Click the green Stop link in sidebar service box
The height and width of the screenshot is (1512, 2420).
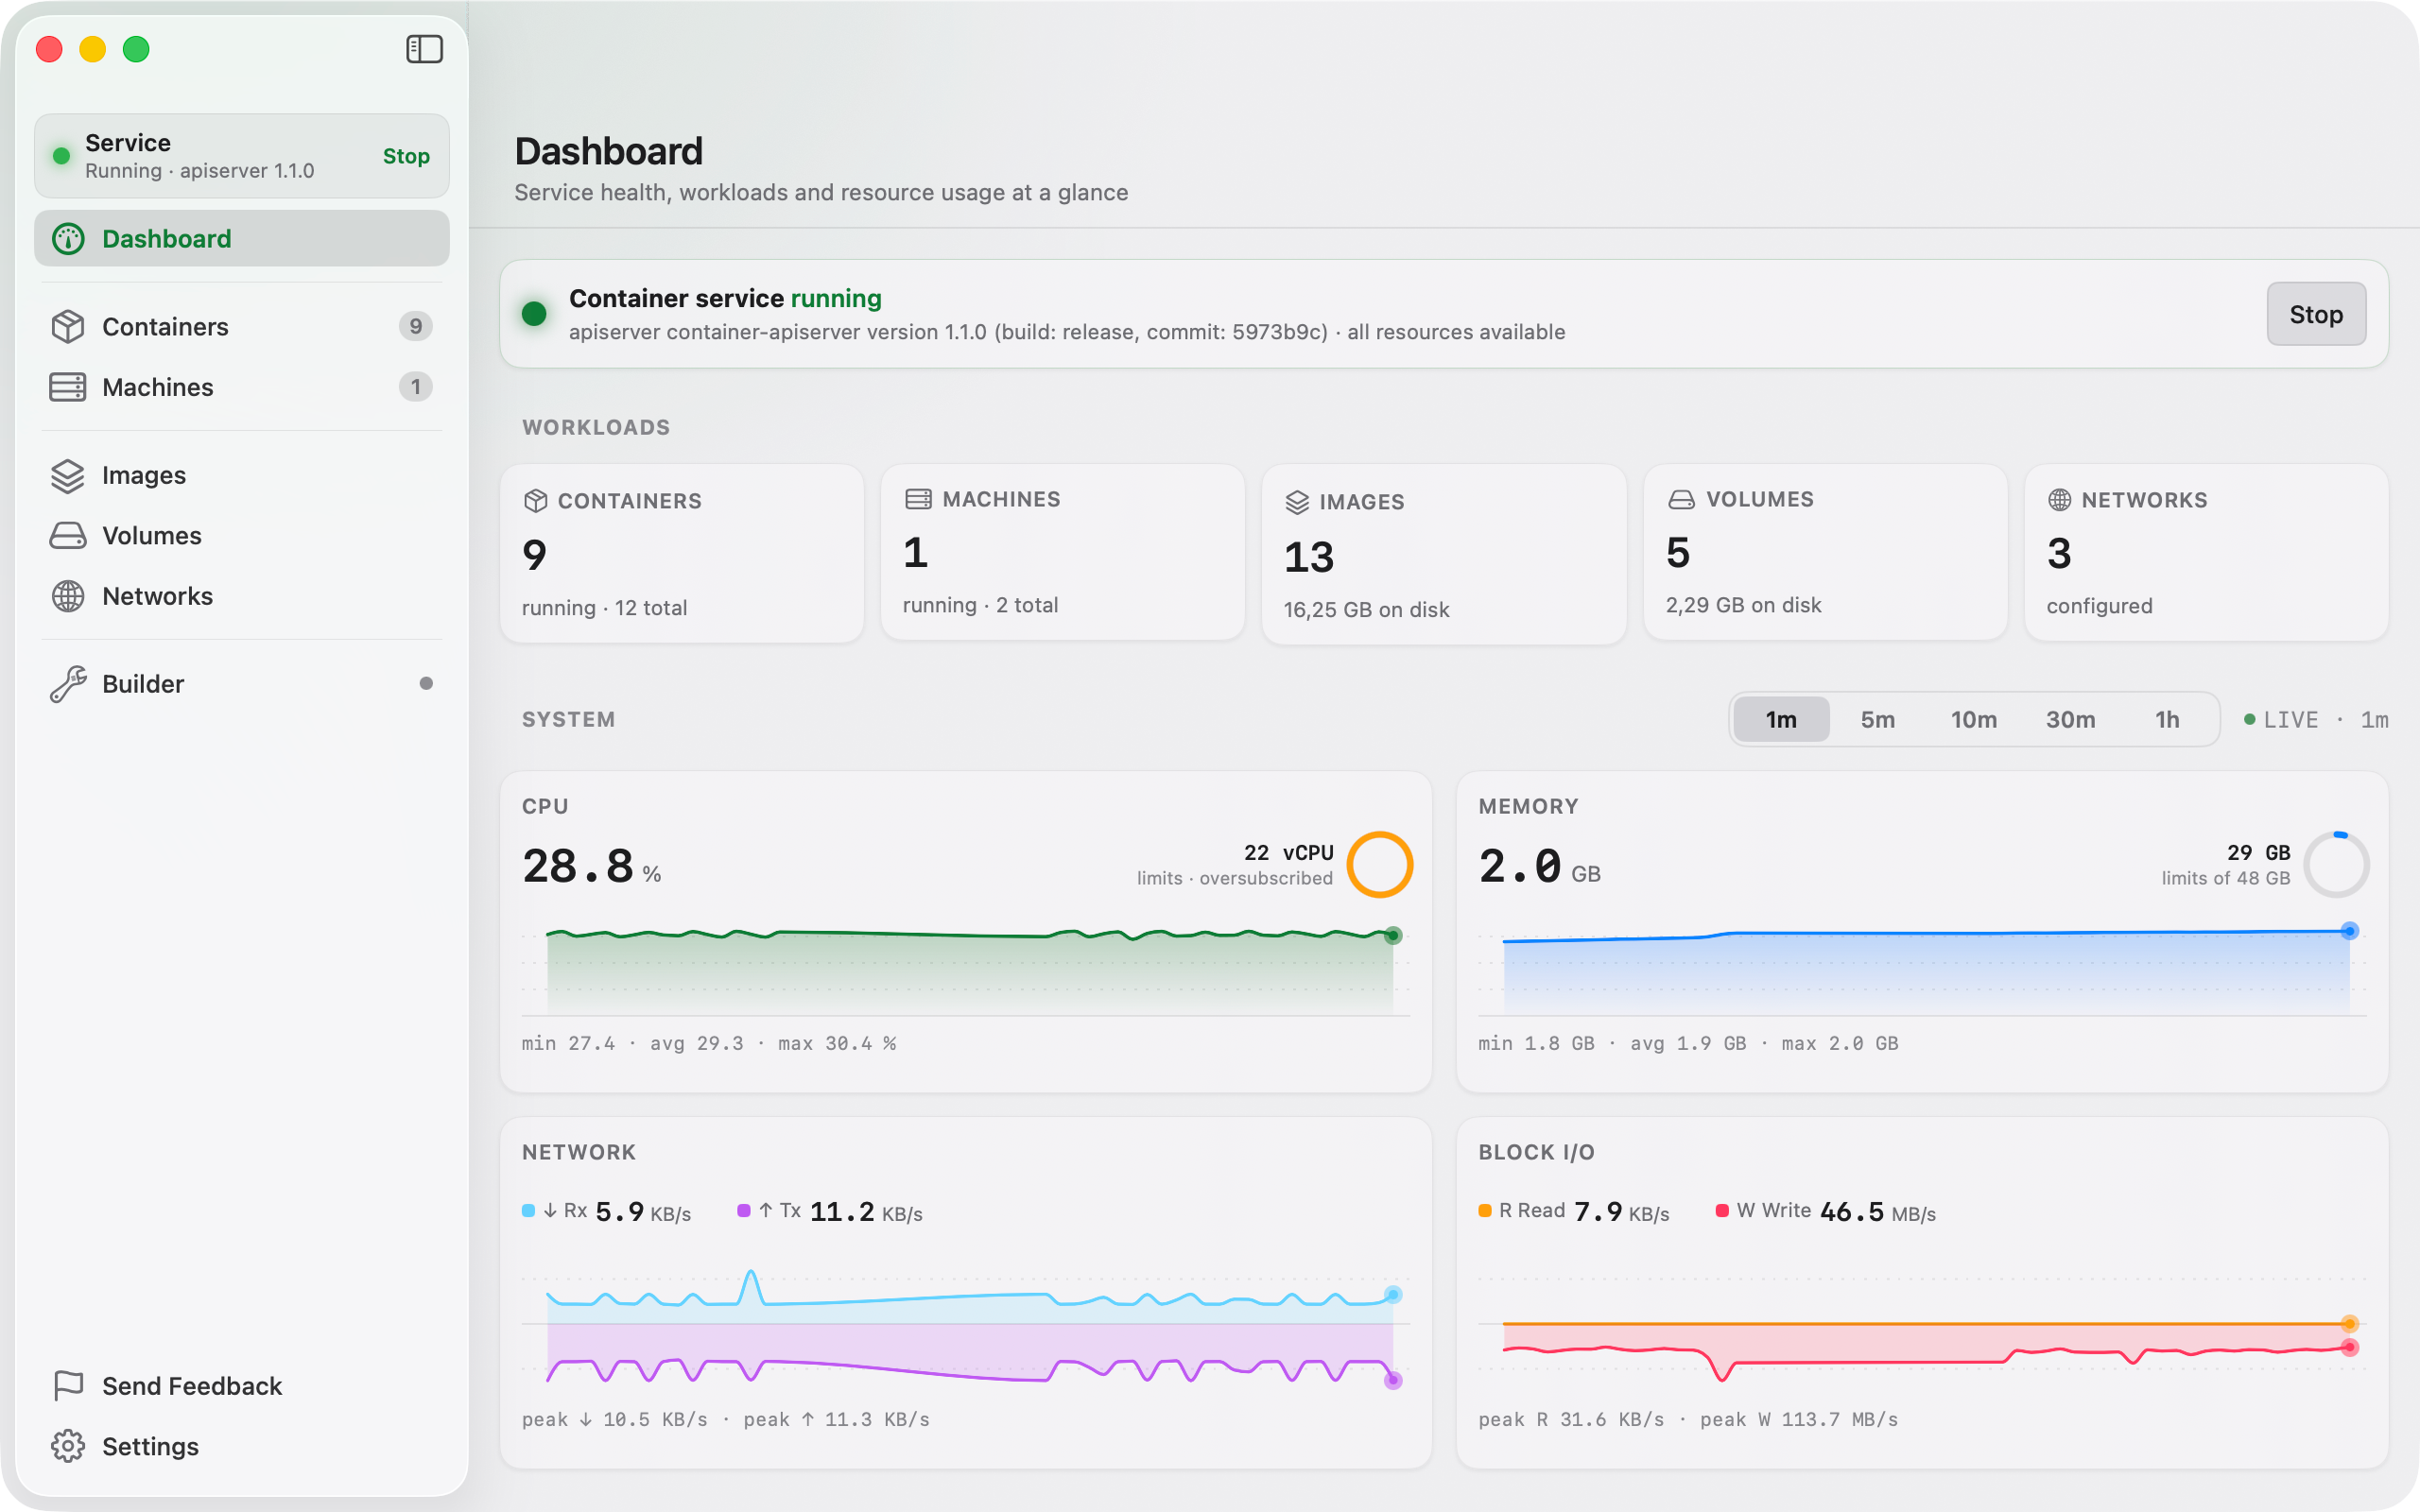tap(406, 156)
